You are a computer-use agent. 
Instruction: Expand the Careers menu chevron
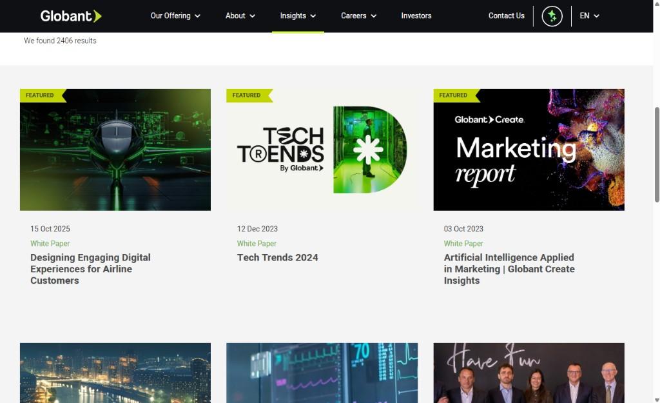pos(373,16)
